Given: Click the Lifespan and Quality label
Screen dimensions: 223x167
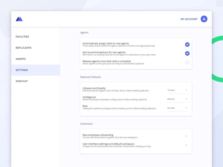Looking at the screenshot, I should tap(94, 88).
